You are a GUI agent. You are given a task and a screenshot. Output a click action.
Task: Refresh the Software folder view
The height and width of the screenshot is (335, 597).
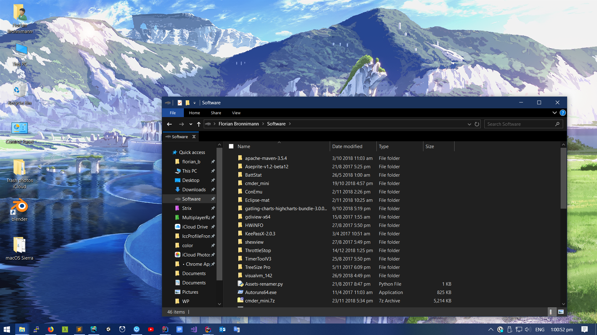477,124
